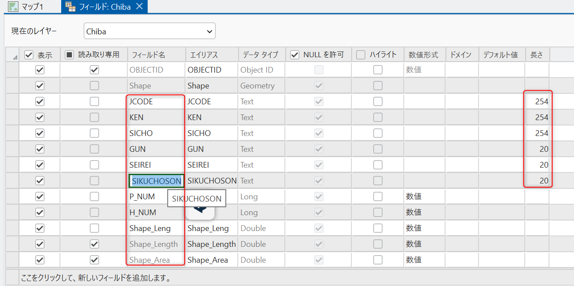Click the corner triangle in table header

point(15,57)
